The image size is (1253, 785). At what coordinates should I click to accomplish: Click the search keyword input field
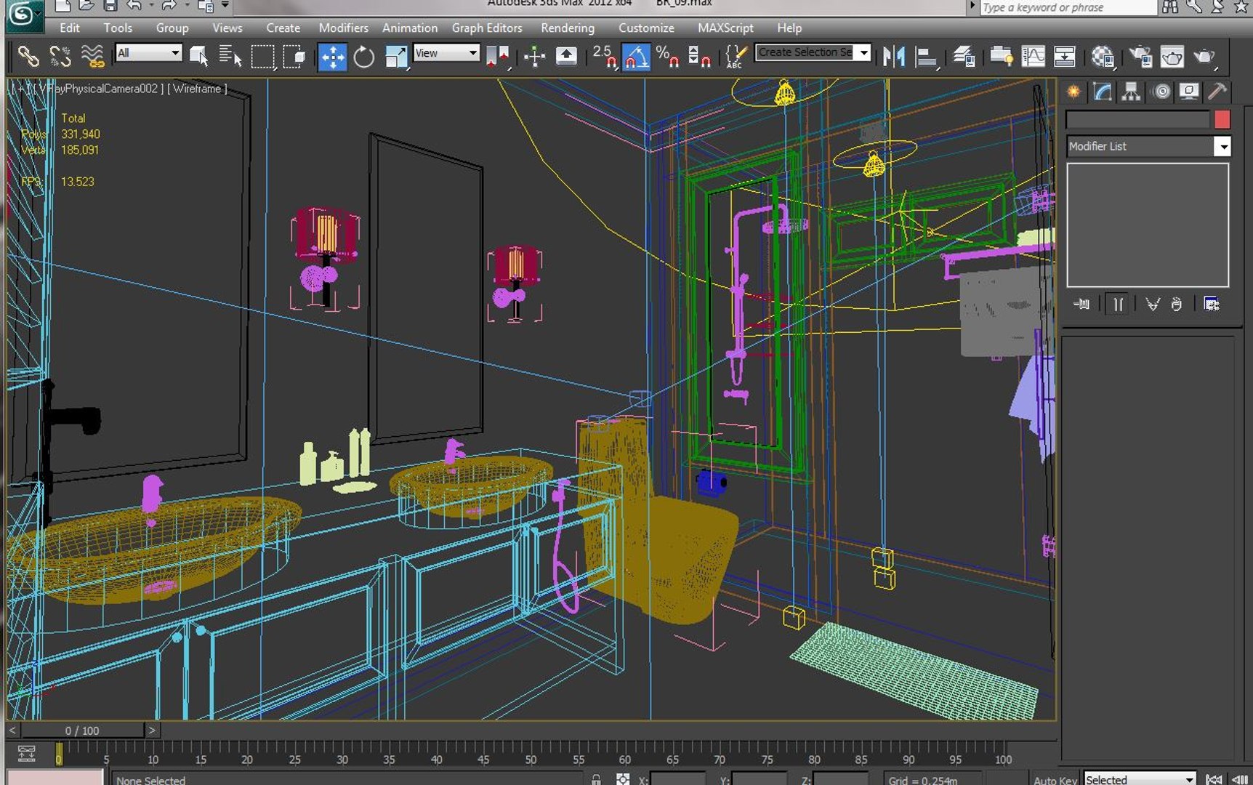[x=1068, y=7]
